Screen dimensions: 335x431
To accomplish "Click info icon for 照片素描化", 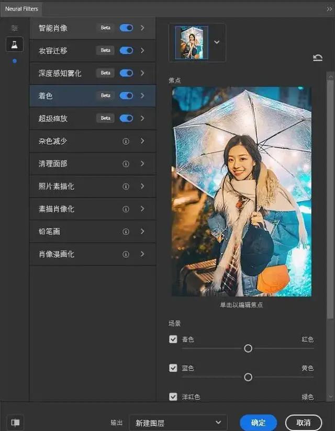I will [126, 186].
